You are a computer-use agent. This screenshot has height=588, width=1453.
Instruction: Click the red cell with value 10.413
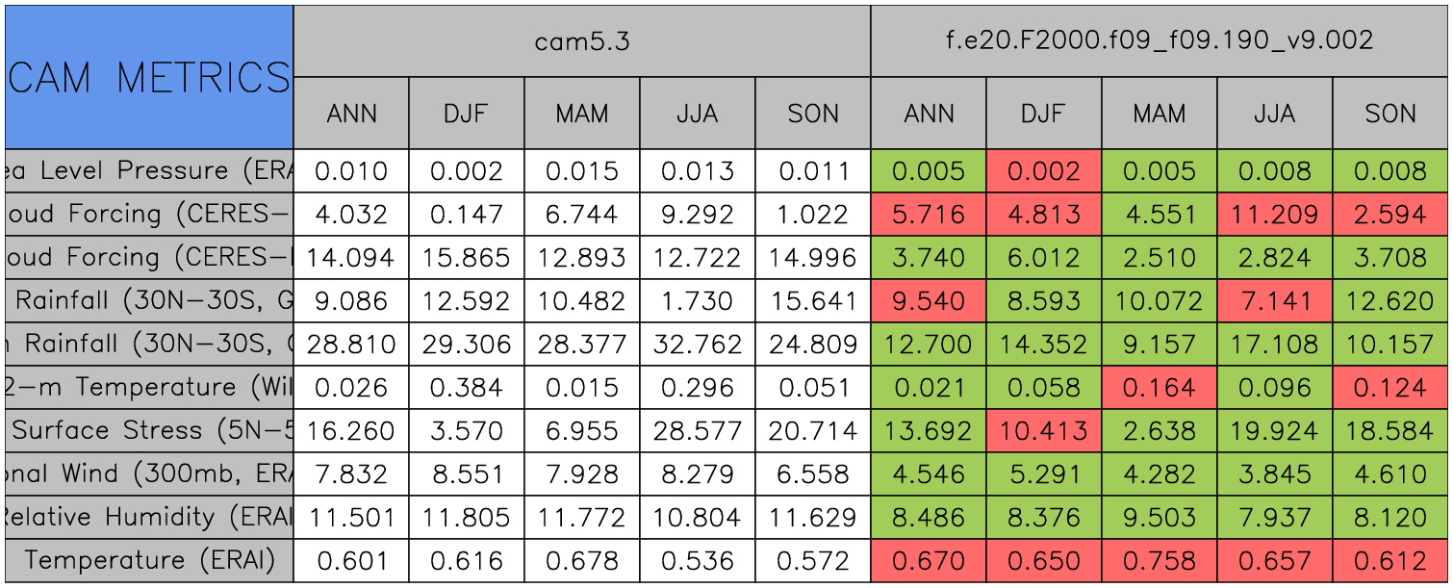point(1044,431)
